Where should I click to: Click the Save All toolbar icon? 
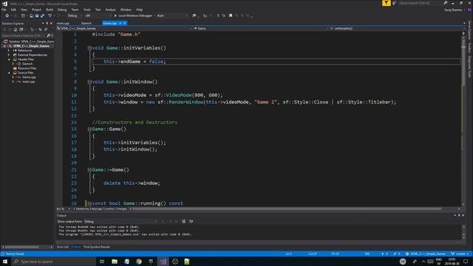pyautogui.click(x=42, y=16)
